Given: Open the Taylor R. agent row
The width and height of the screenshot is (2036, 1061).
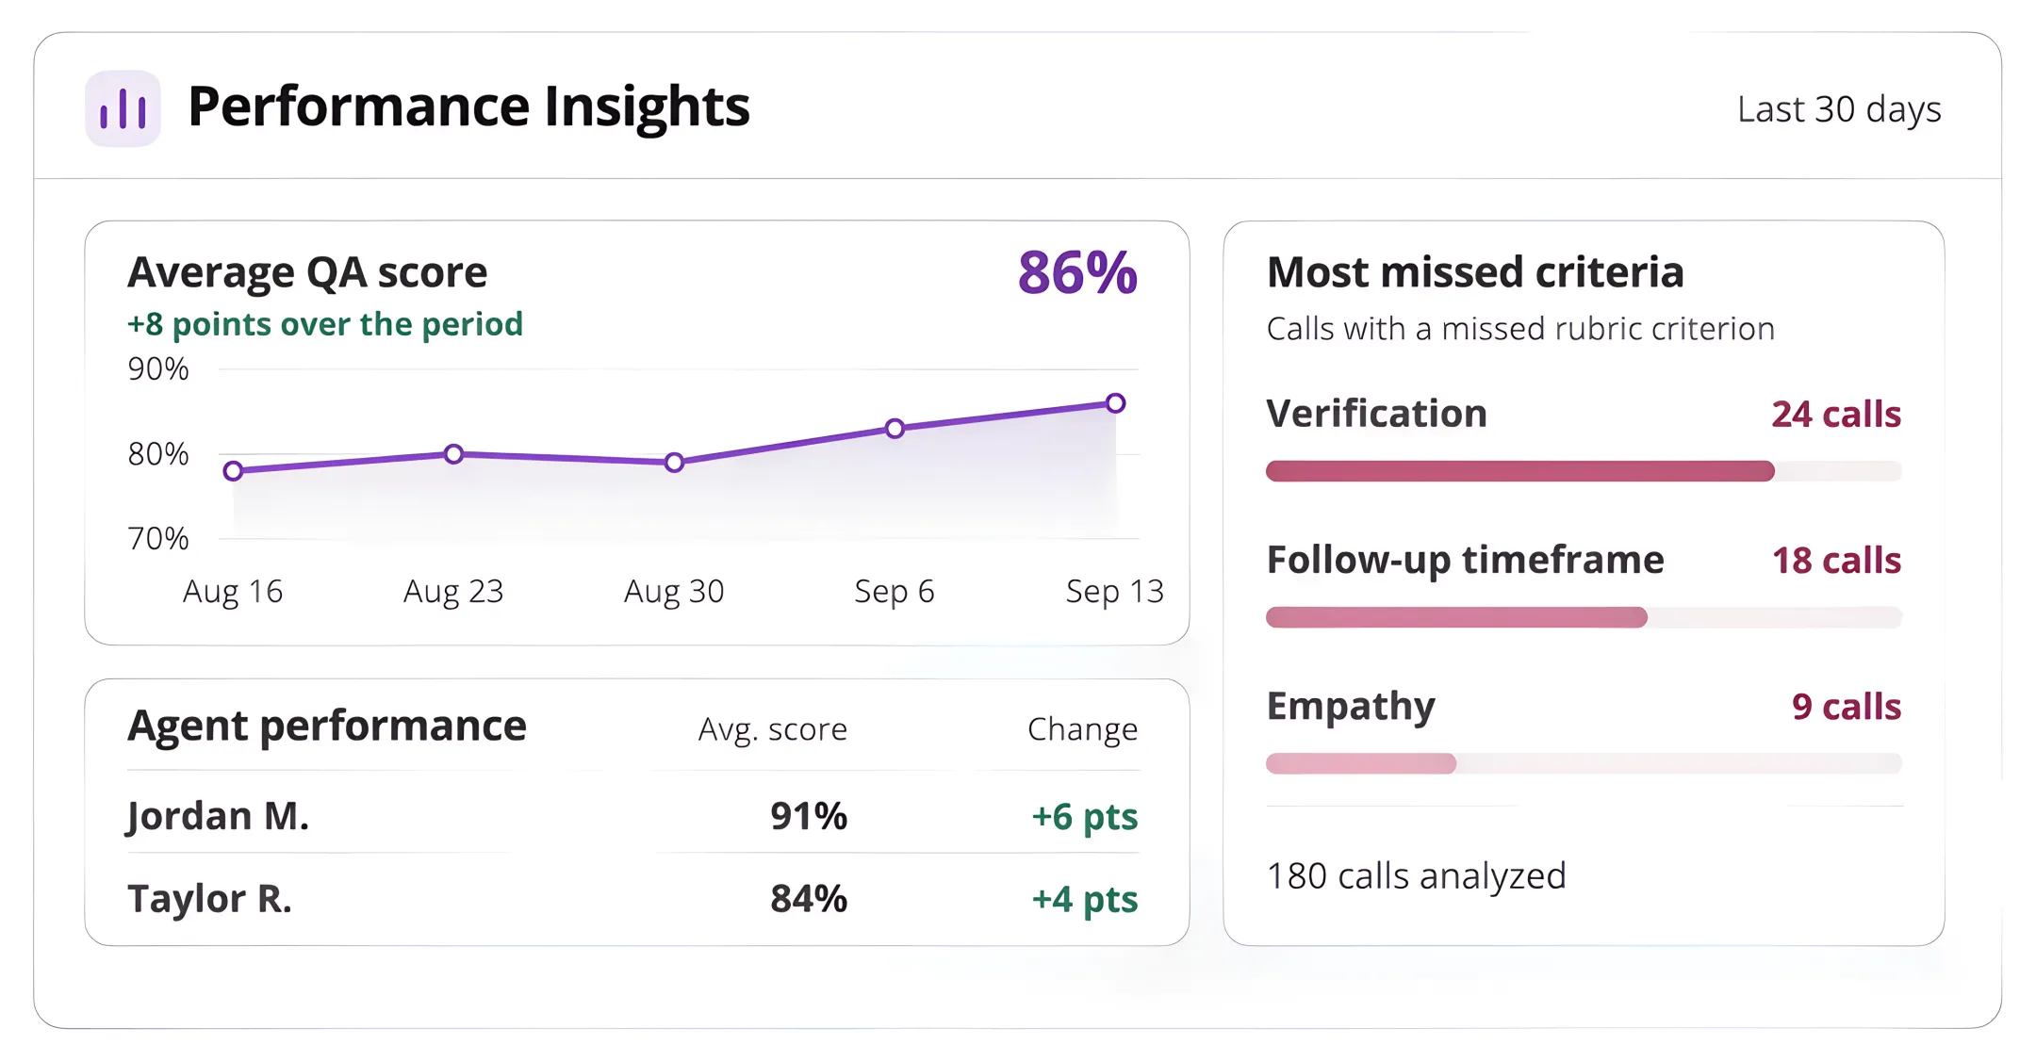Looking at the screenshot, I should [x=633, y=898].
